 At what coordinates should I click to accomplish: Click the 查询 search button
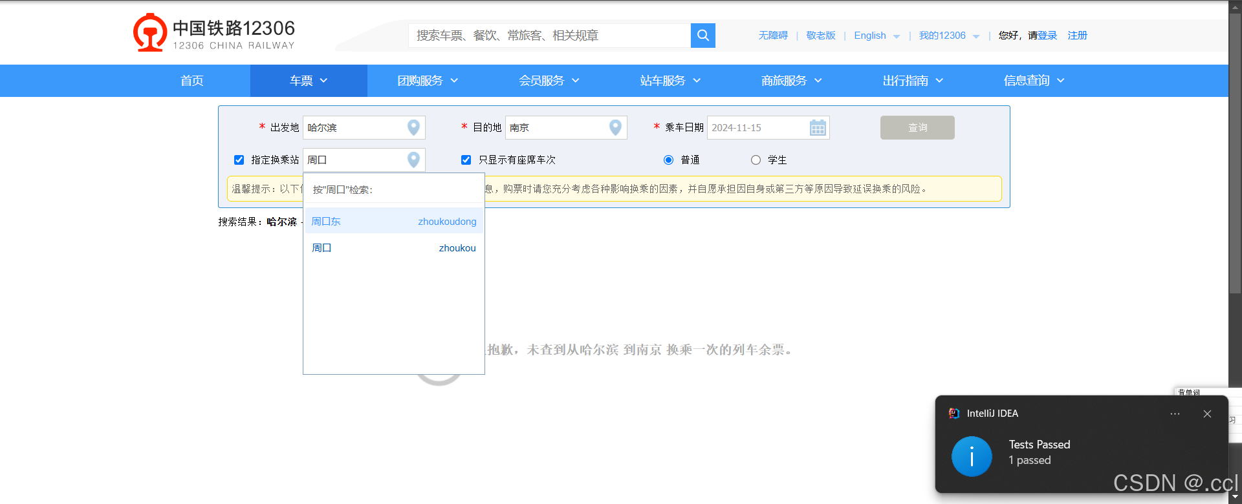point(917,127)
